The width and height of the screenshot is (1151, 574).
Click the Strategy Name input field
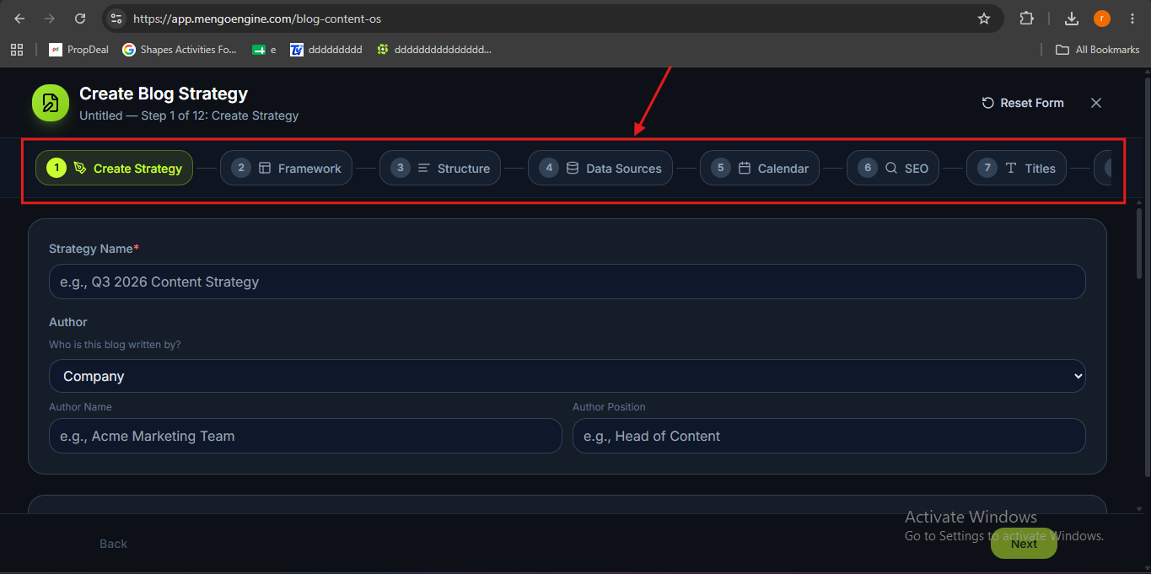tap(567, 282)
